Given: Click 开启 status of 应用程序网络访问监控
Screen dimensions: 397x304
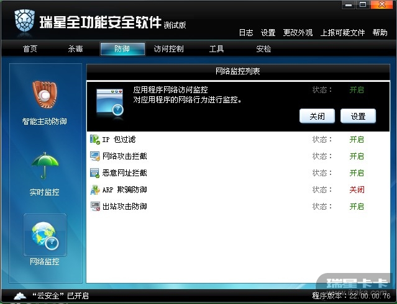Looking at the screenshot, I should (x=357, y=90).
